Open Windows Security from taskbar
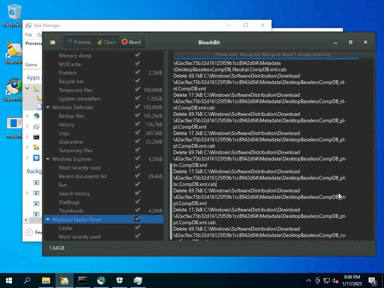This screenshot has height=288, width=384. [119, 280]
